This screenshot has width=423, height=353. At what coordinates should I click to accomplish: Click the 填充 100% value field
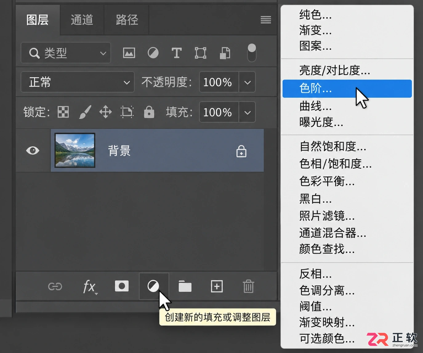(219, 112)
